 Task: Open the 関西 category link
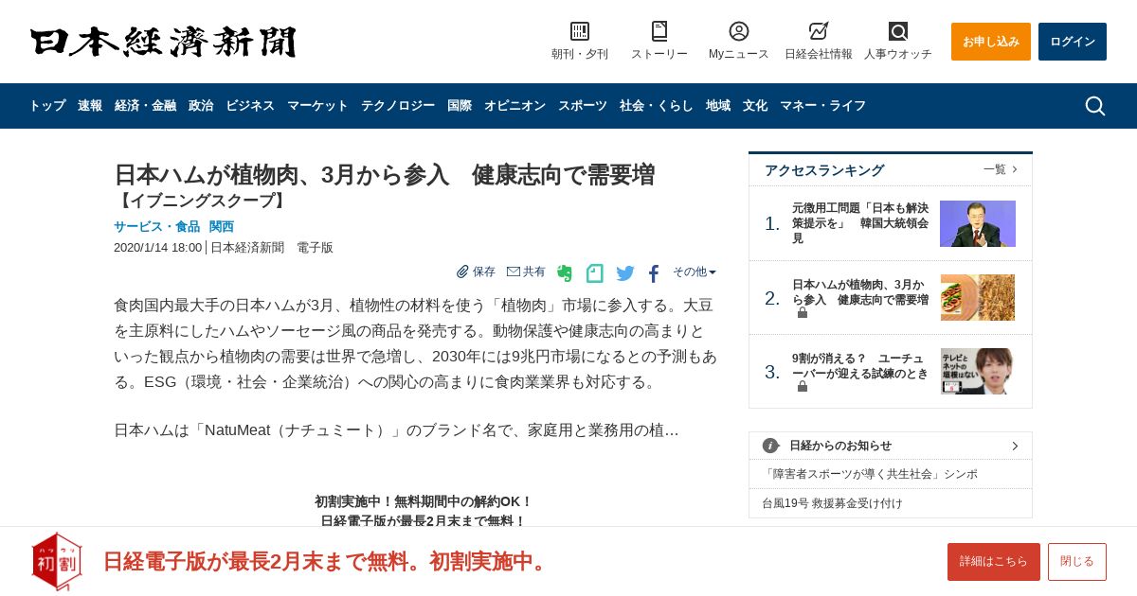pyautogui.click(x=222, y=227)
